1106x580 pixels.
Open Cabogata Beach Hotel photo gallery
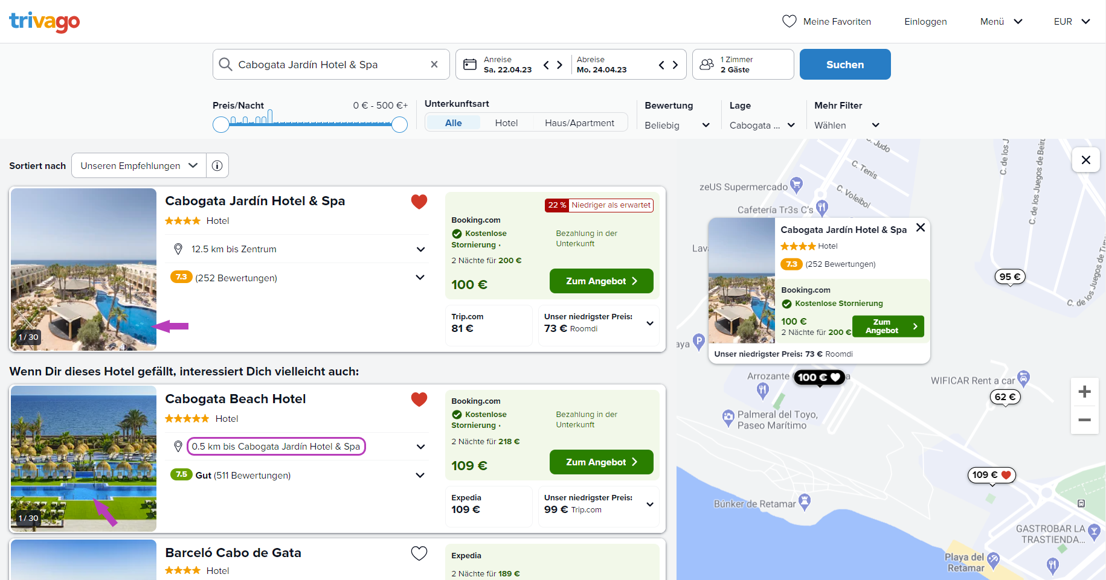pyautogui.click(x=83, y=459)
